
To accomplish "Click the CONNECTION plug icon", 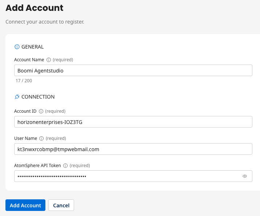I will [17, 97].
